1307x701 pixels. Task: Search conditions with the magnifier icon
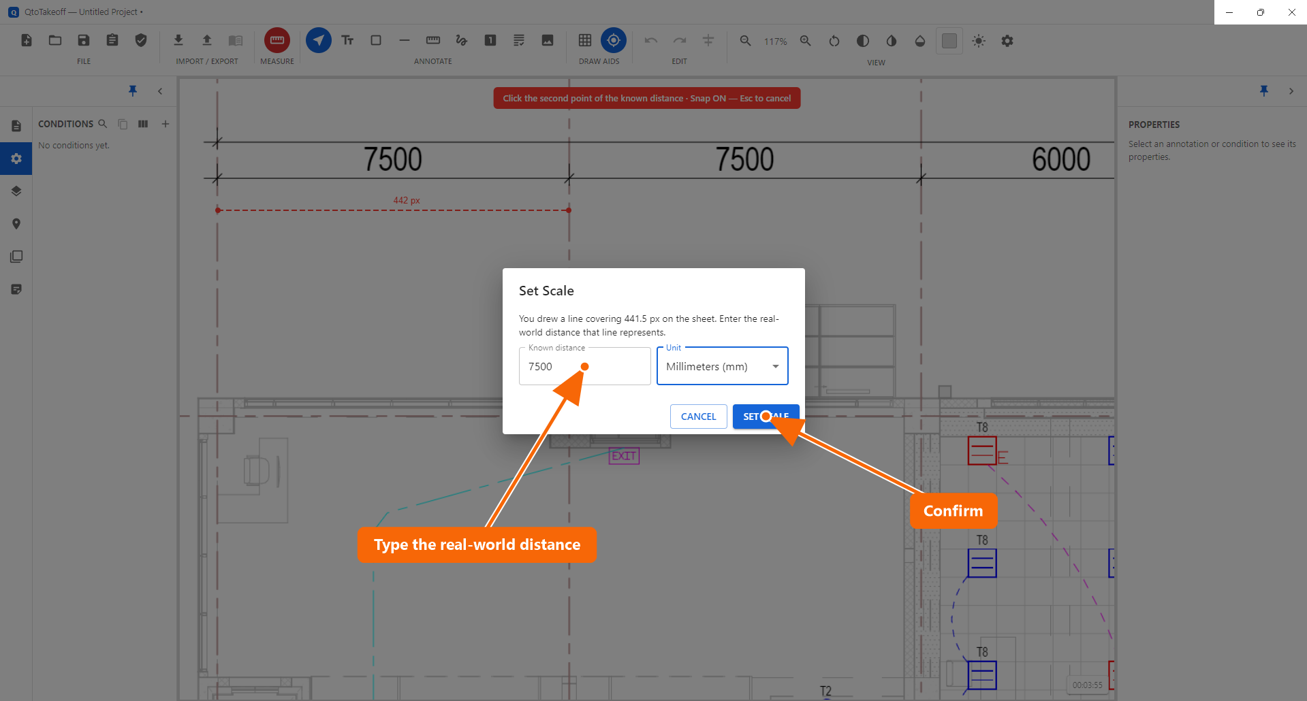tap(103, 124)
